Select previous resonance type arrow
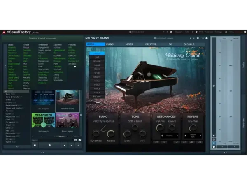Screen dimensions: 247x185 click(162, 136)
